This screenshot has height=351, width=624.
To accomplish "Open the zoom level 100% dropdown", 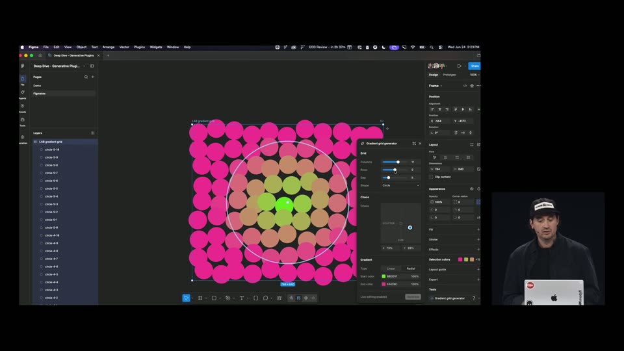I will tap(474, 75).
